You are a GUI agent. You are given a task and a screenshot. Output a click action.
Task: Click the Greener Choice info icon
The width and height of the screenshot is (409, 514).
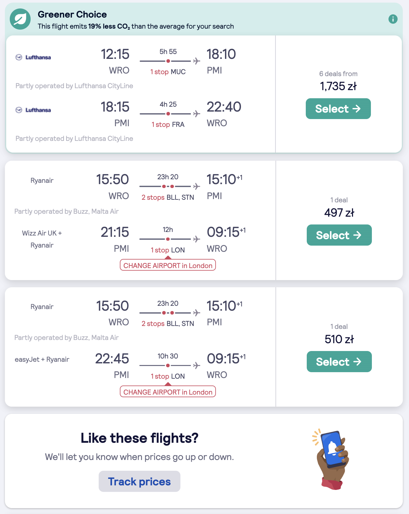[x=393, y=19]
